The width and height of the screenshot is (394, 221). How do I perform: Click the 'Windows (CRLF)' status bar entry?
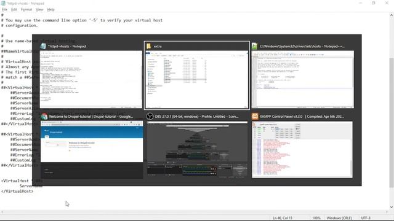coord(339,218)
